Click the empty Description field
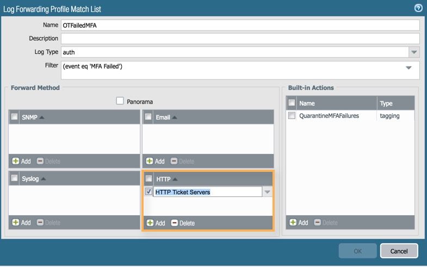The width and height of the screenshot is (427, 267). pos(240,39)
